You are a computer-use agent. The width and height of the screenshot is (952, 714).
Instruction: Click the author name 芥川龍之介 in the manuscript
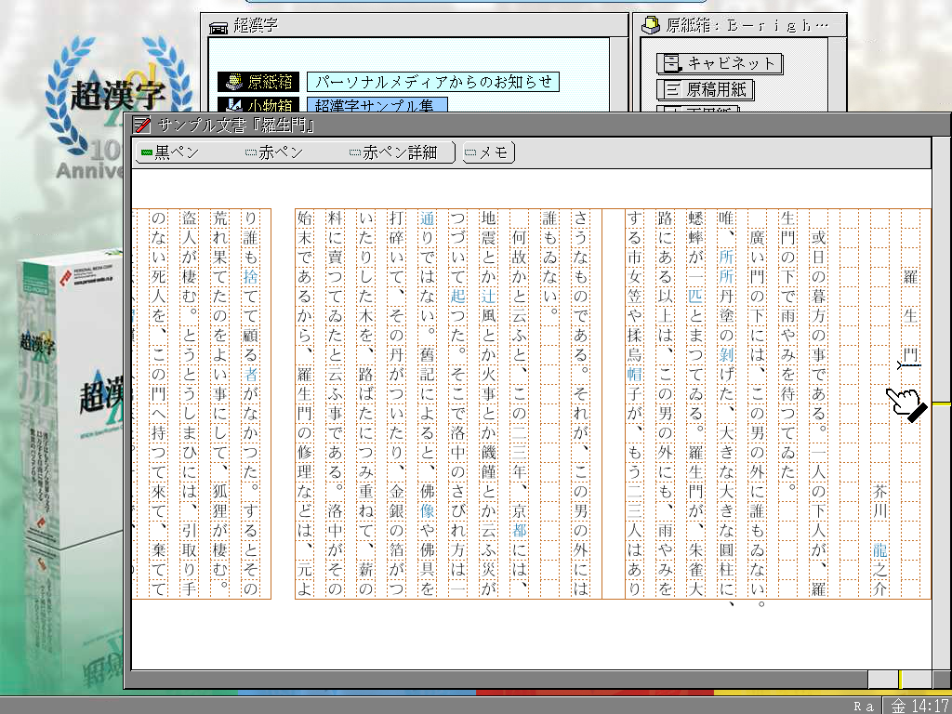pyautogui.click(x=879, y=539)
